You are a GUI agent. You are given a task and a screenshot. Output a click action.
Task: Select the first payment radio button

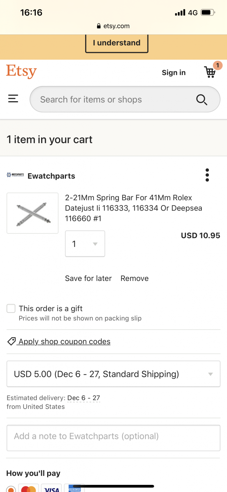(x=11, y=489)
